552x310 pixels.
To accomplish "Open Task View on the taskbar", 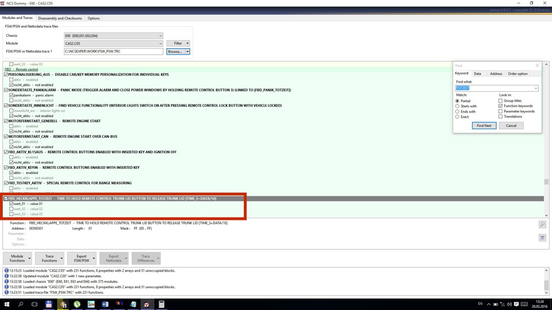I will pyautogui.click(x=34, y=304).
